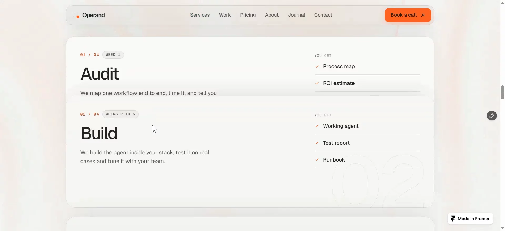Open the Services nav link
505x231 pixels.
click(200, 15)
